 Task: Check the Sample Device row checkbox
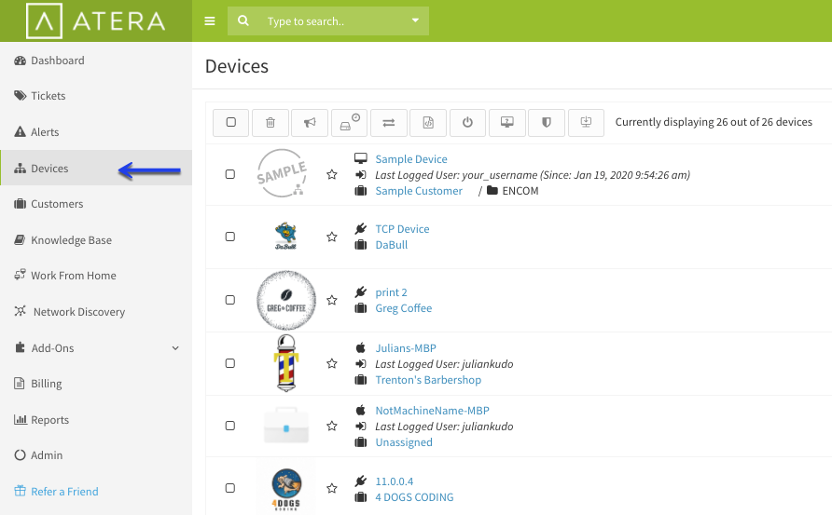(x=230, y=174)
